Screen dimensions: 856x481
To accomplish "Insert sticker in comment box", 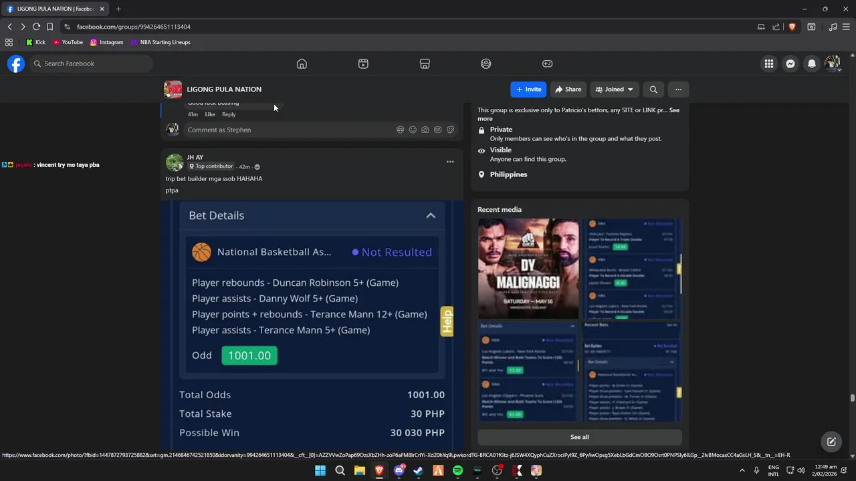I will [450, 130].
